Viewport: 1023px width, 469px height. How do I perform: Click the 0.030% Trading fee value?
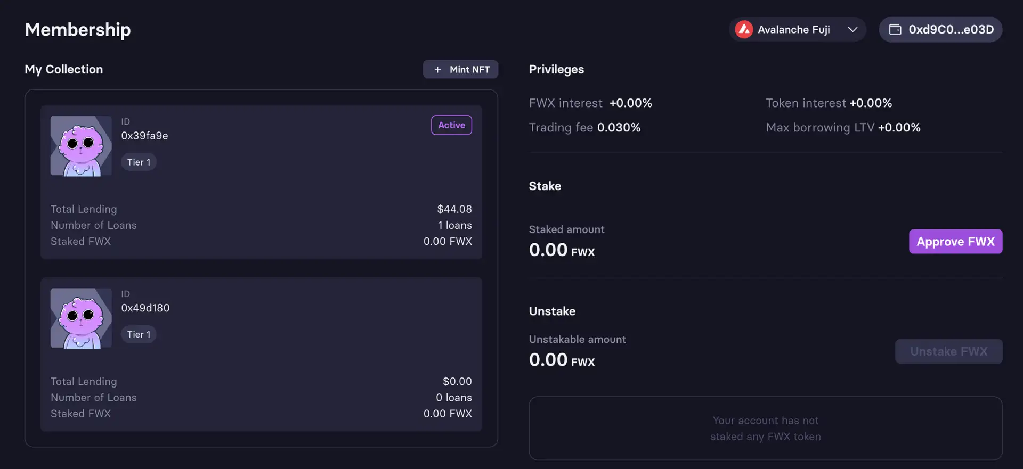point(619,128)
